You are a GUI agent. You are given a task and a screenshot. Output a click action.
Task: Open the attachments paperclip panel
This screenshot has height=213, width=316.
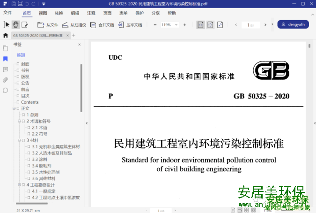click(6, 79)
